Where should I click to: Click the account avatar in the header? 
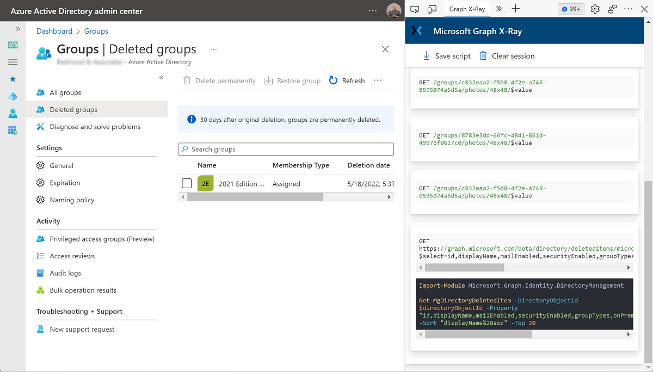393,10
